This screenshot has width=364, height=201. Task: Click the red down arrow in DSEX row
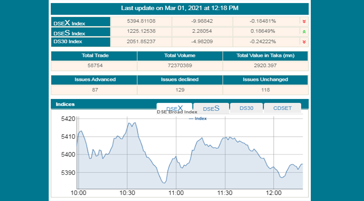(x=304, y=22)
